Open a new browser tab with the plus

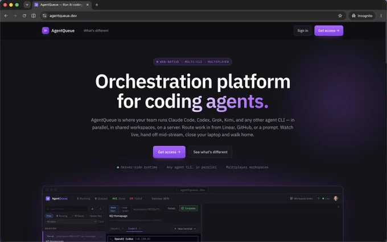[97, 5]
